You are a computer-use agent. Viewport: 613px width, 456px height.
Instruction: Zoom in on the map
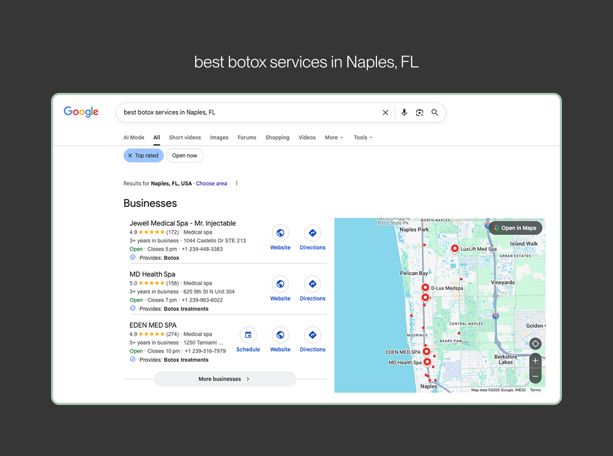[x=535, y=361]
